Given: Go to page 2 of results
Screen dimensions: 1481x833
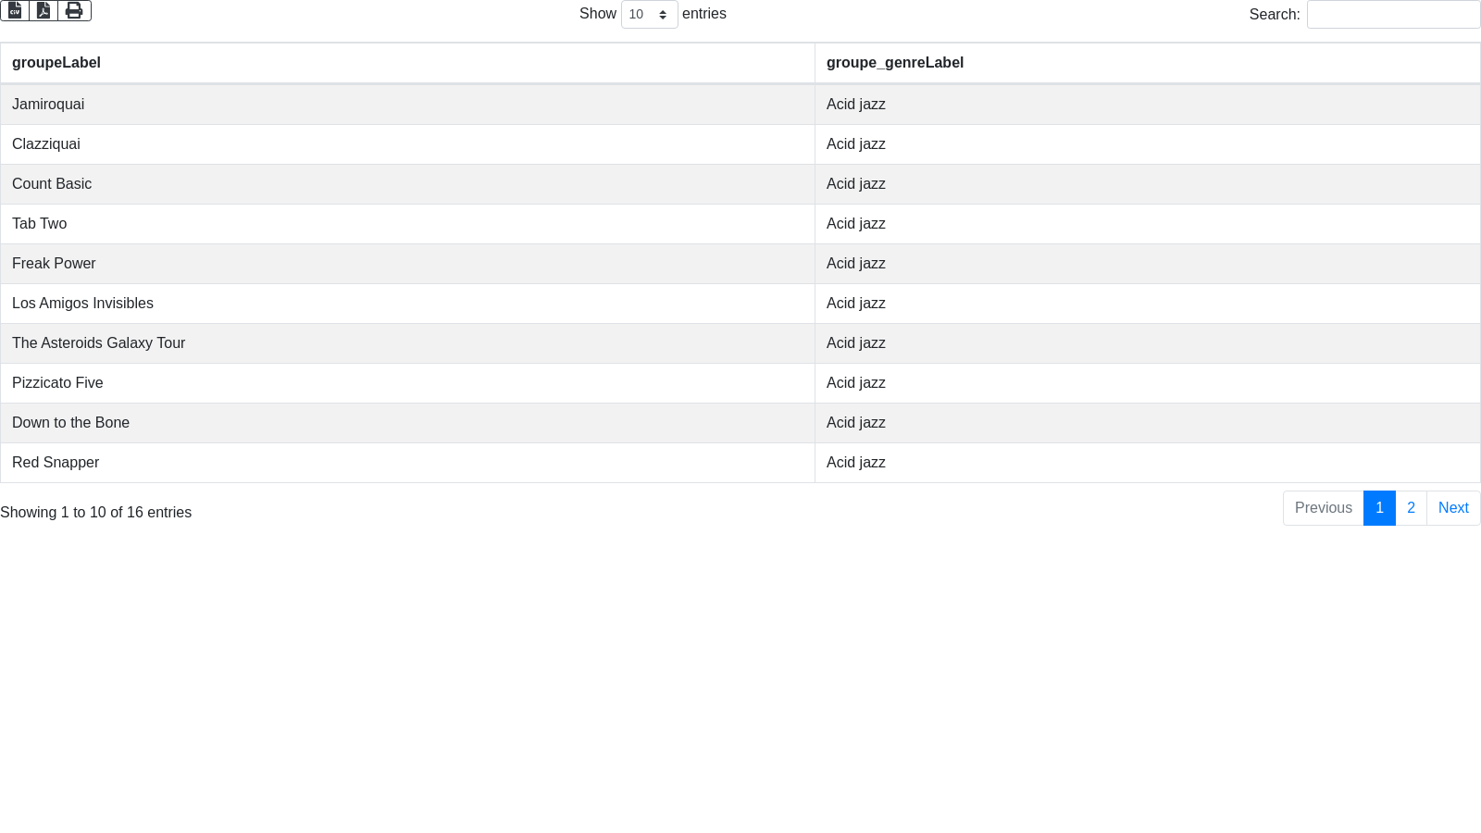Looking at the screenshot, I should point(1411,508).
